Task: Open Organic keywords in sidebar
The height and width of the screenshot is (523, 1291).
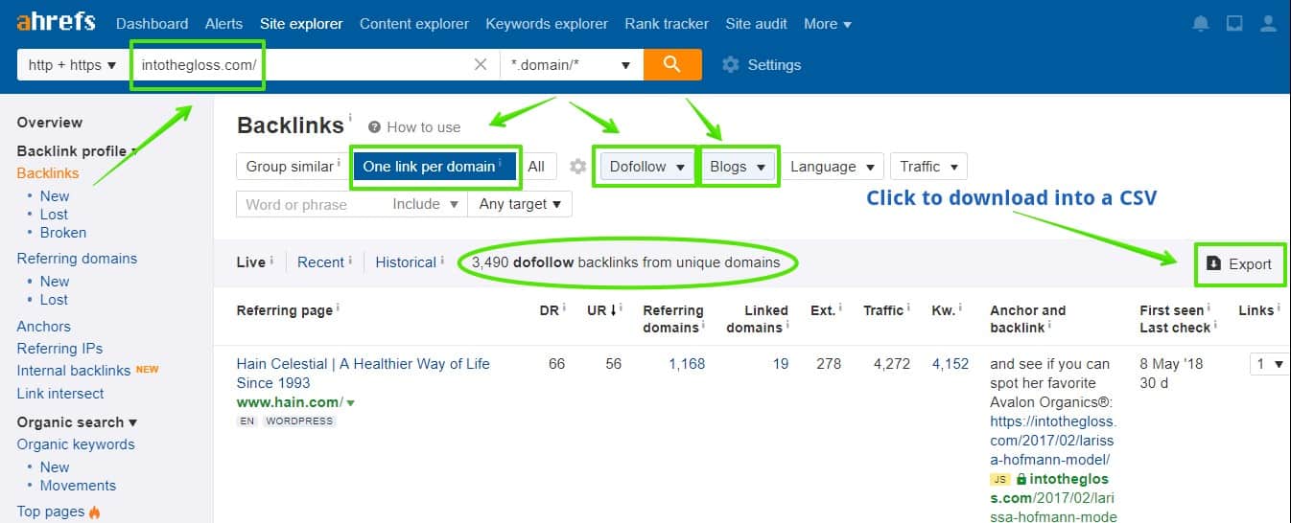Action: pyautogui.click(x=76, y=444)
